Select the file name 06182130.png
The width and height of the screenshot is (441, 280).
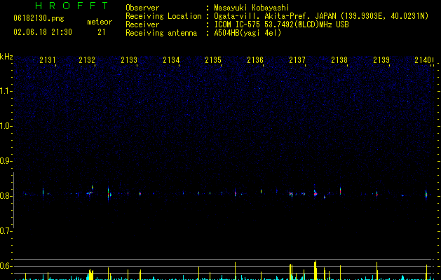tap(39, 18)
